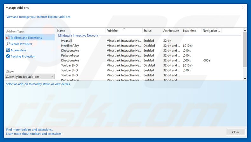Open the Accelerators label
The width and height of the screenshot is (251, 142).
point(18,50)
